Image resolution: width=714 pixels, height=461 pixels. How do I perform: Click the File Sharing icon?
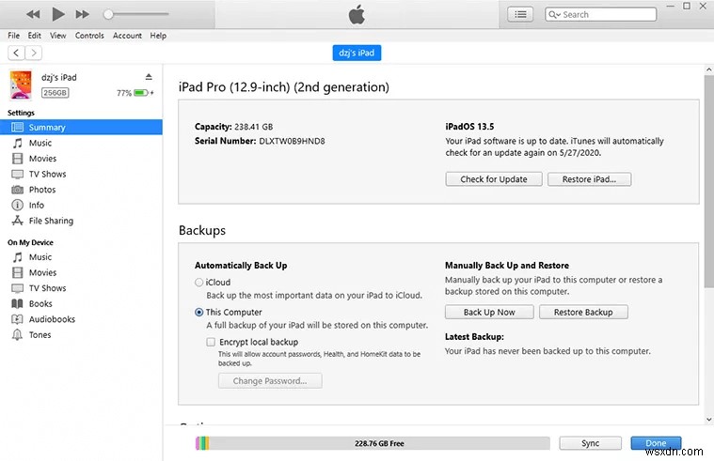(x=17, y=221)
